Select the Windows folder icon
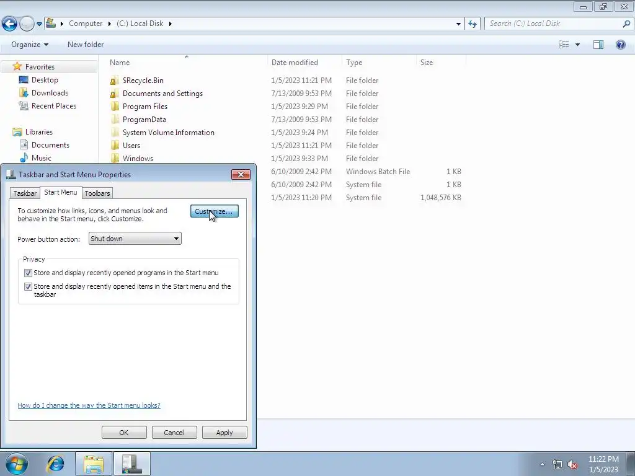Viewport: 635px width, 476px height. (x=115, y=158)
